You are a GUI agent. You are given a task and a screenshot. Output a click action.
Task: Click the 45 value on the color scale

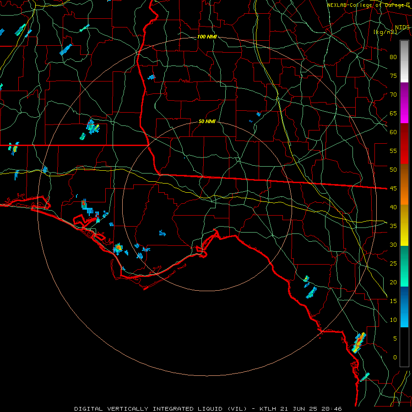pyautogui.click(x=393, y=189)
